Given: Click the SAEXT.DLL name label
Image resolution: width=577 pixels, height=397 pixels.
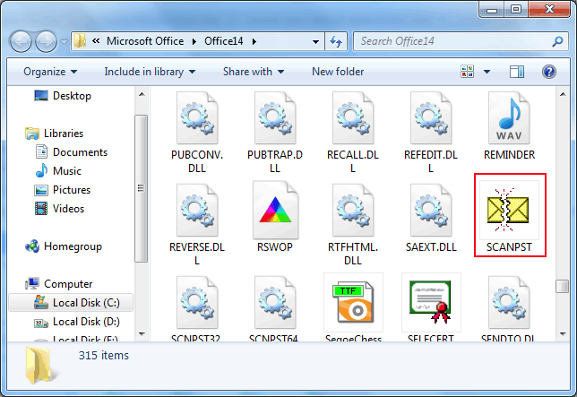Looking at the screenshot, I should click(x=431, y=246).
